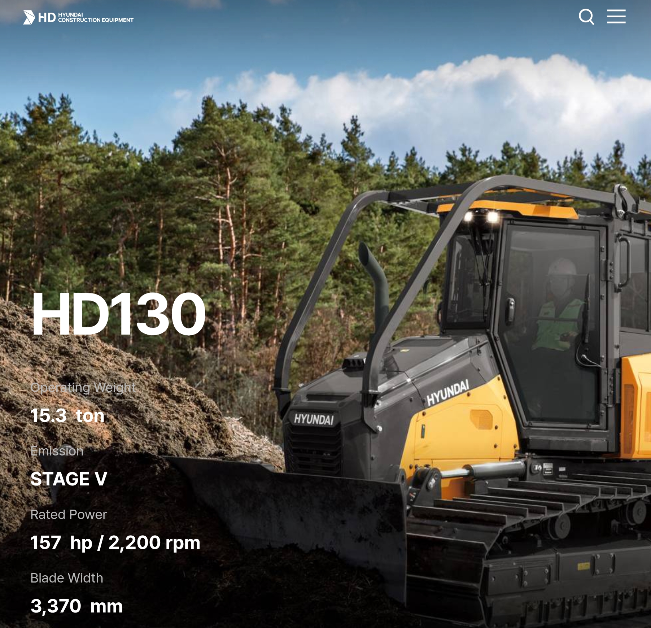This screenshot has width=651, height=628.
Task: Click the '3,370 mm' value
Action: tap(77, 606)
